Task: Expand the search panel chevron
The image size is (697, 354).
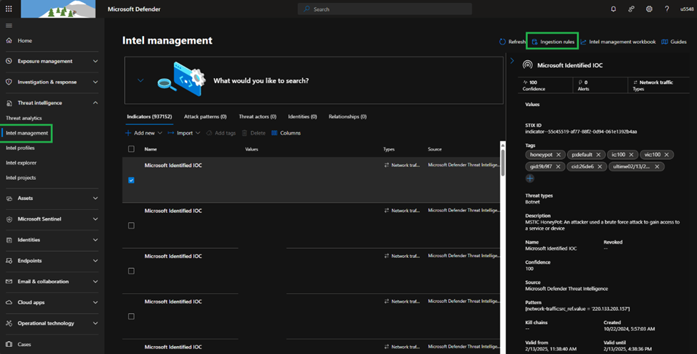Action: click(140, 80)
